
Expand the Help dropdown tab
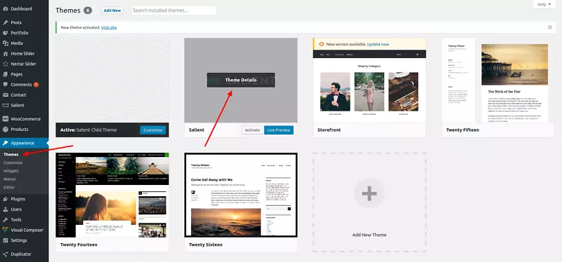(544, 4)
